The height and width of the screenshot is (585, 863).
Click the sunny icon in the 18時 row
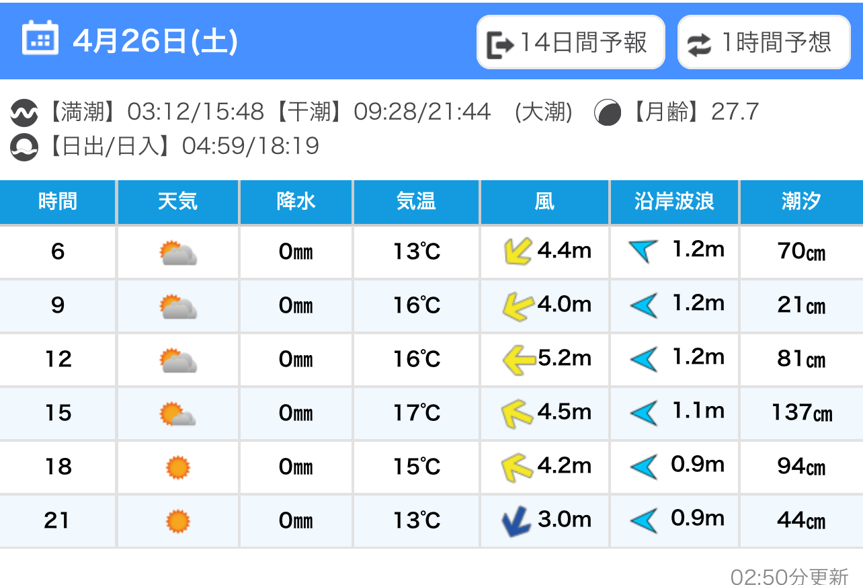178,467
